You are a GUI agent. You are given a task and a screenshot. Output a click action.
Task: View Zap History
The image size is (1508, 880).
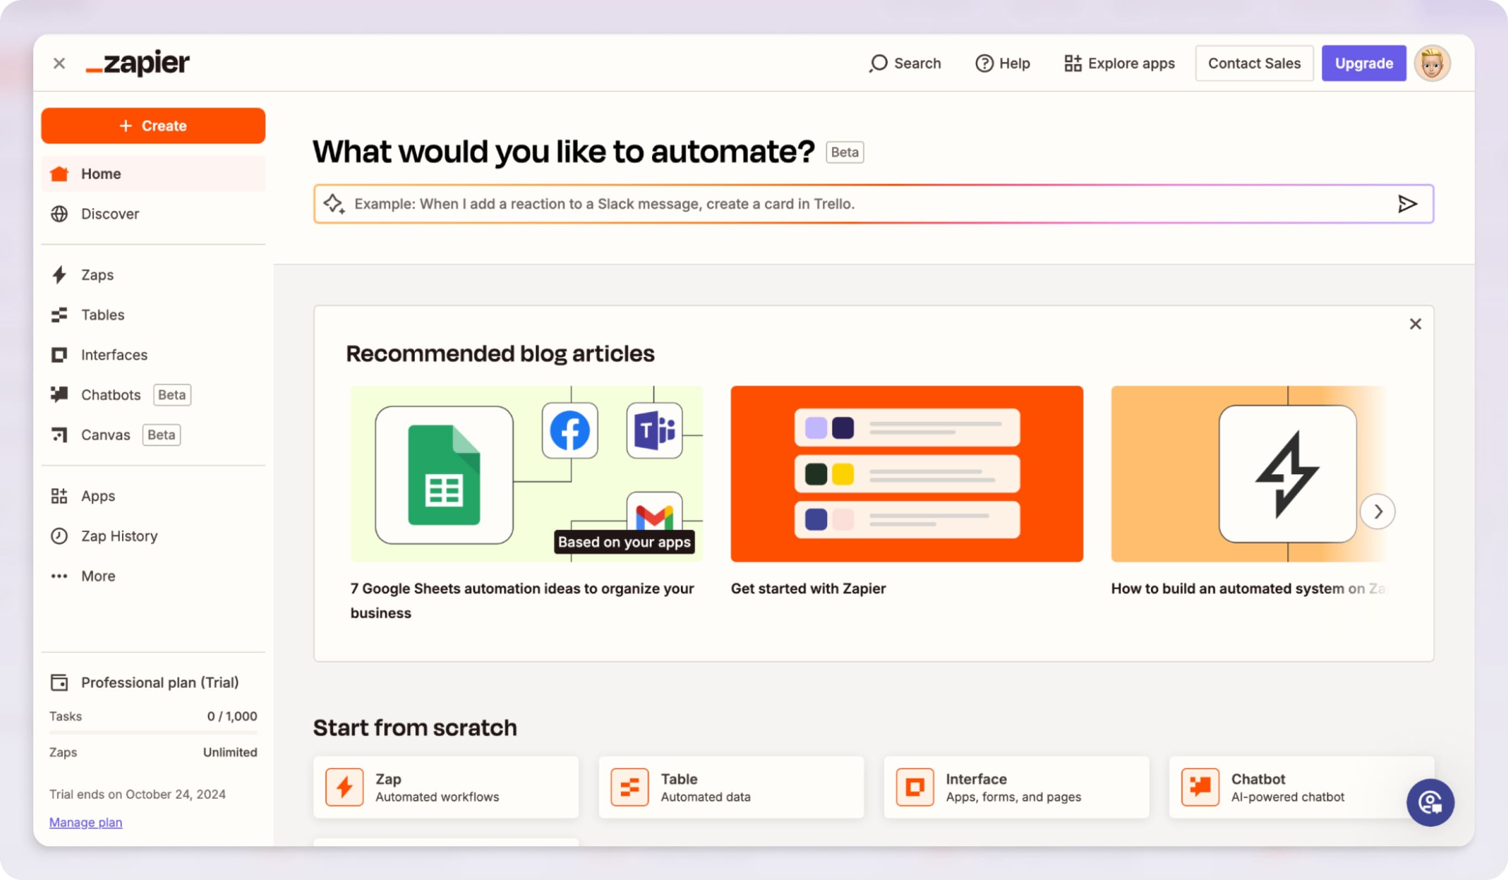tap(119, 535)
